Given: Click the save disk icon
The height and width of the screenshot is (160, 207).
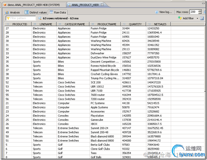Looking at the screenshot, I should click(202, 18).
